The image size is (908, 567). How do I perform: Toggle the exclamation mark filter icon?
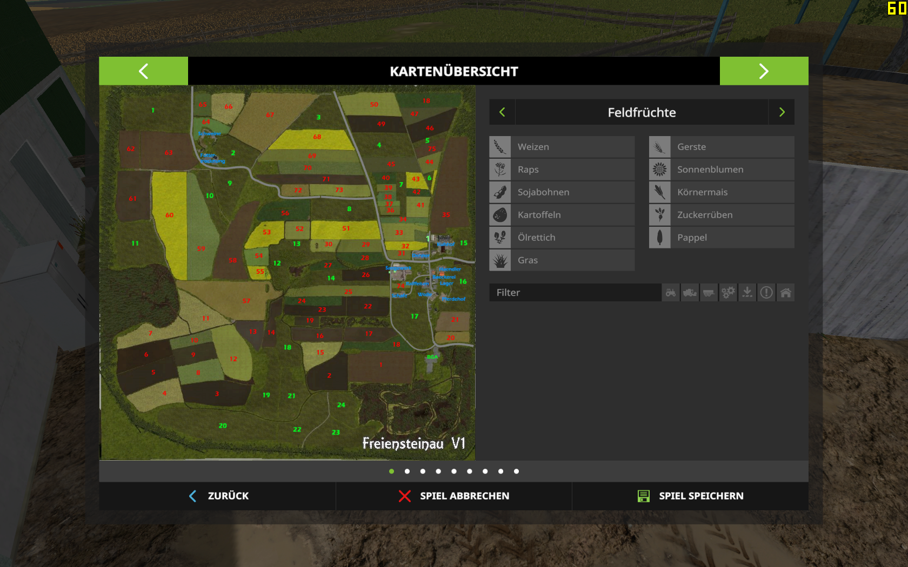coord(766,293)
